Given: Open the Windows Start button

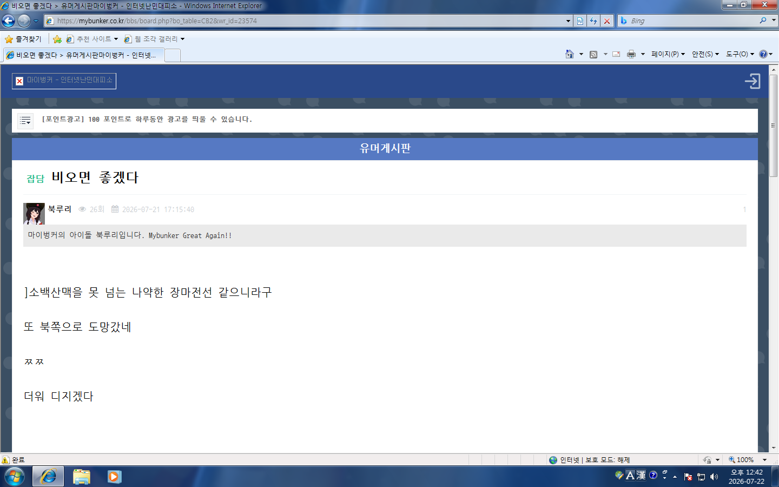Looking at the screenshot, I should click(14, 477).
